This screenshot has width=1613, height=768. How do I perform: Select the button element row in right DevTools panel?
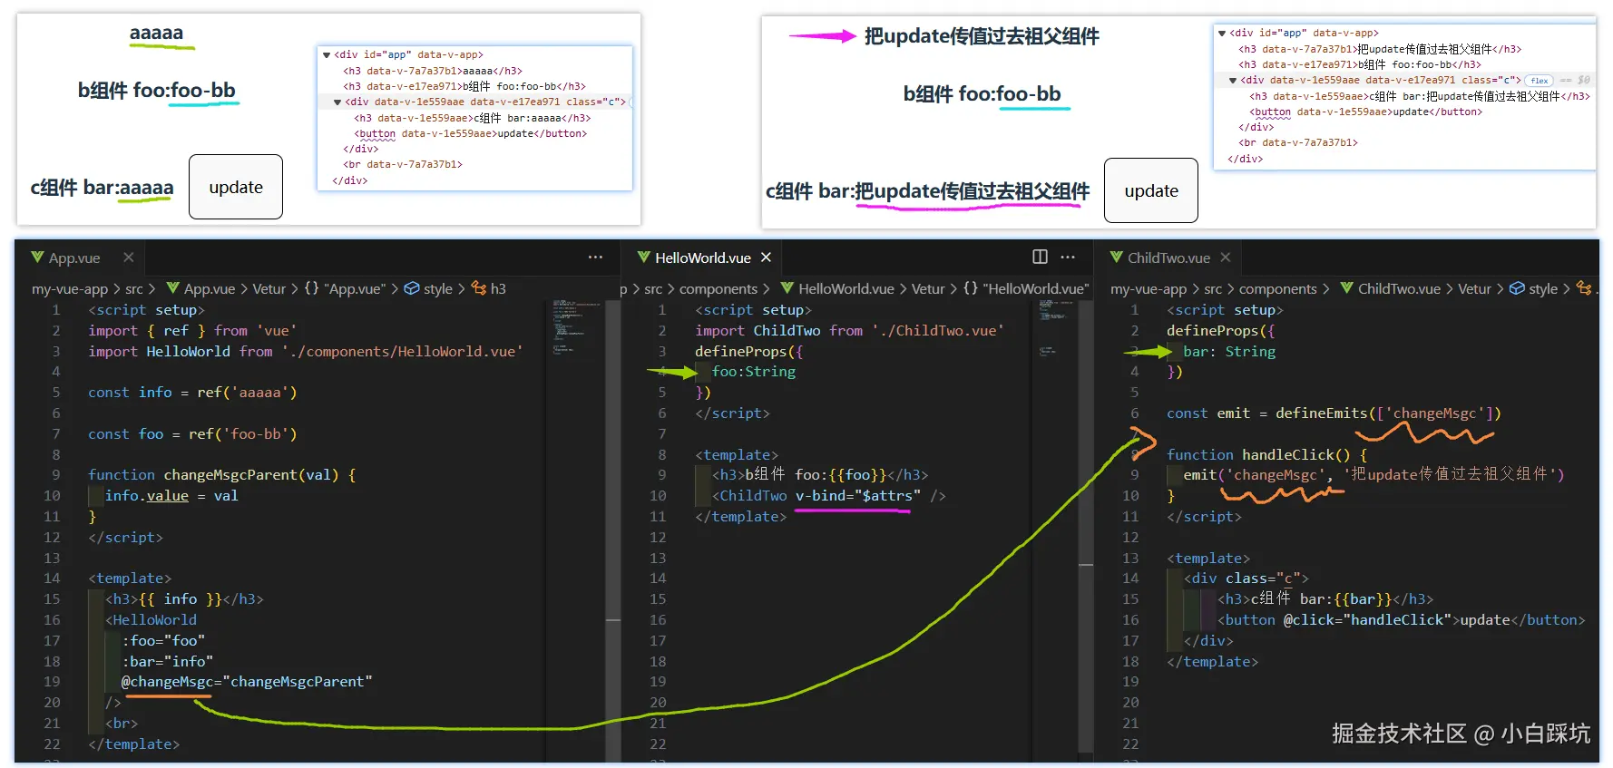[1365, 112]
